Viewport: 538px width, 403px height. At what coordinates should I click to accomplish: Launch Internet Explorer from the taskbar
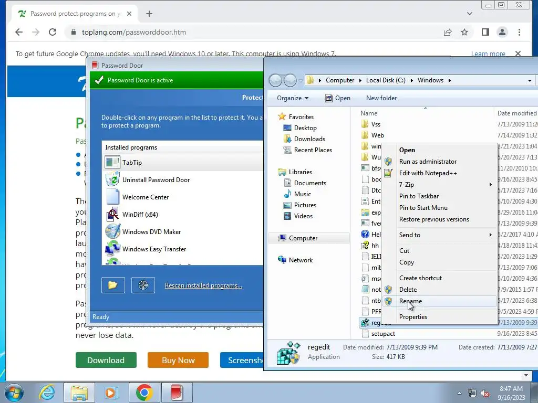coord(47,393)
